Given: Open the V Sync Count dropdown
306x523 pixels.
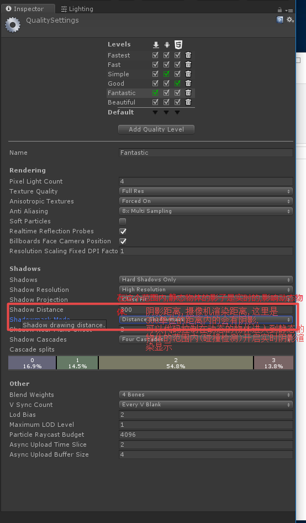Looking at the screenshot, I should click(x=206, y=405).
